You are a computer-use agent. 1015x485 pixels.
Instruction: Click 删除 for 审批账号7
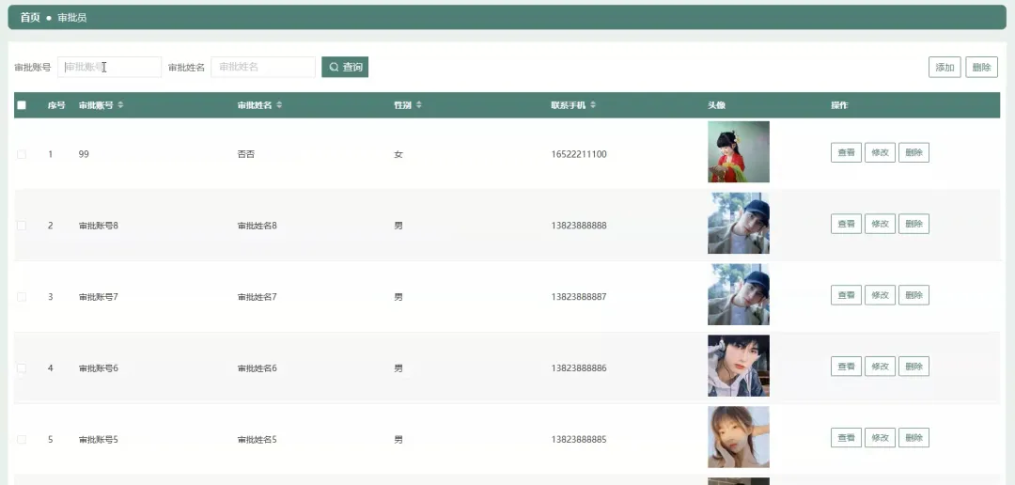tap(913, 295)
